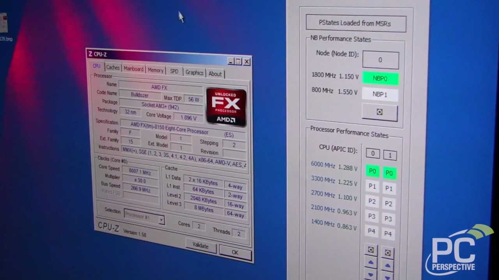Select P4 state for CPU 0
This screenshot has height=280, width=499.
click(371, 231)
